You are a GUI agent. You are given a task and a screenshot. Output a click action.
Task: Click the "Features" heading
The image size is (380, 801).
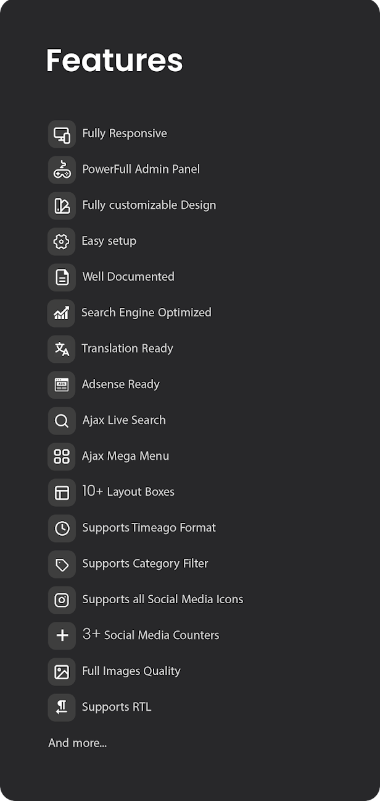coord(115,61)
